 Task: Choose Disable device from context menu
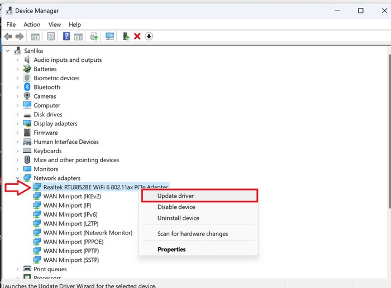pos(198,207)
